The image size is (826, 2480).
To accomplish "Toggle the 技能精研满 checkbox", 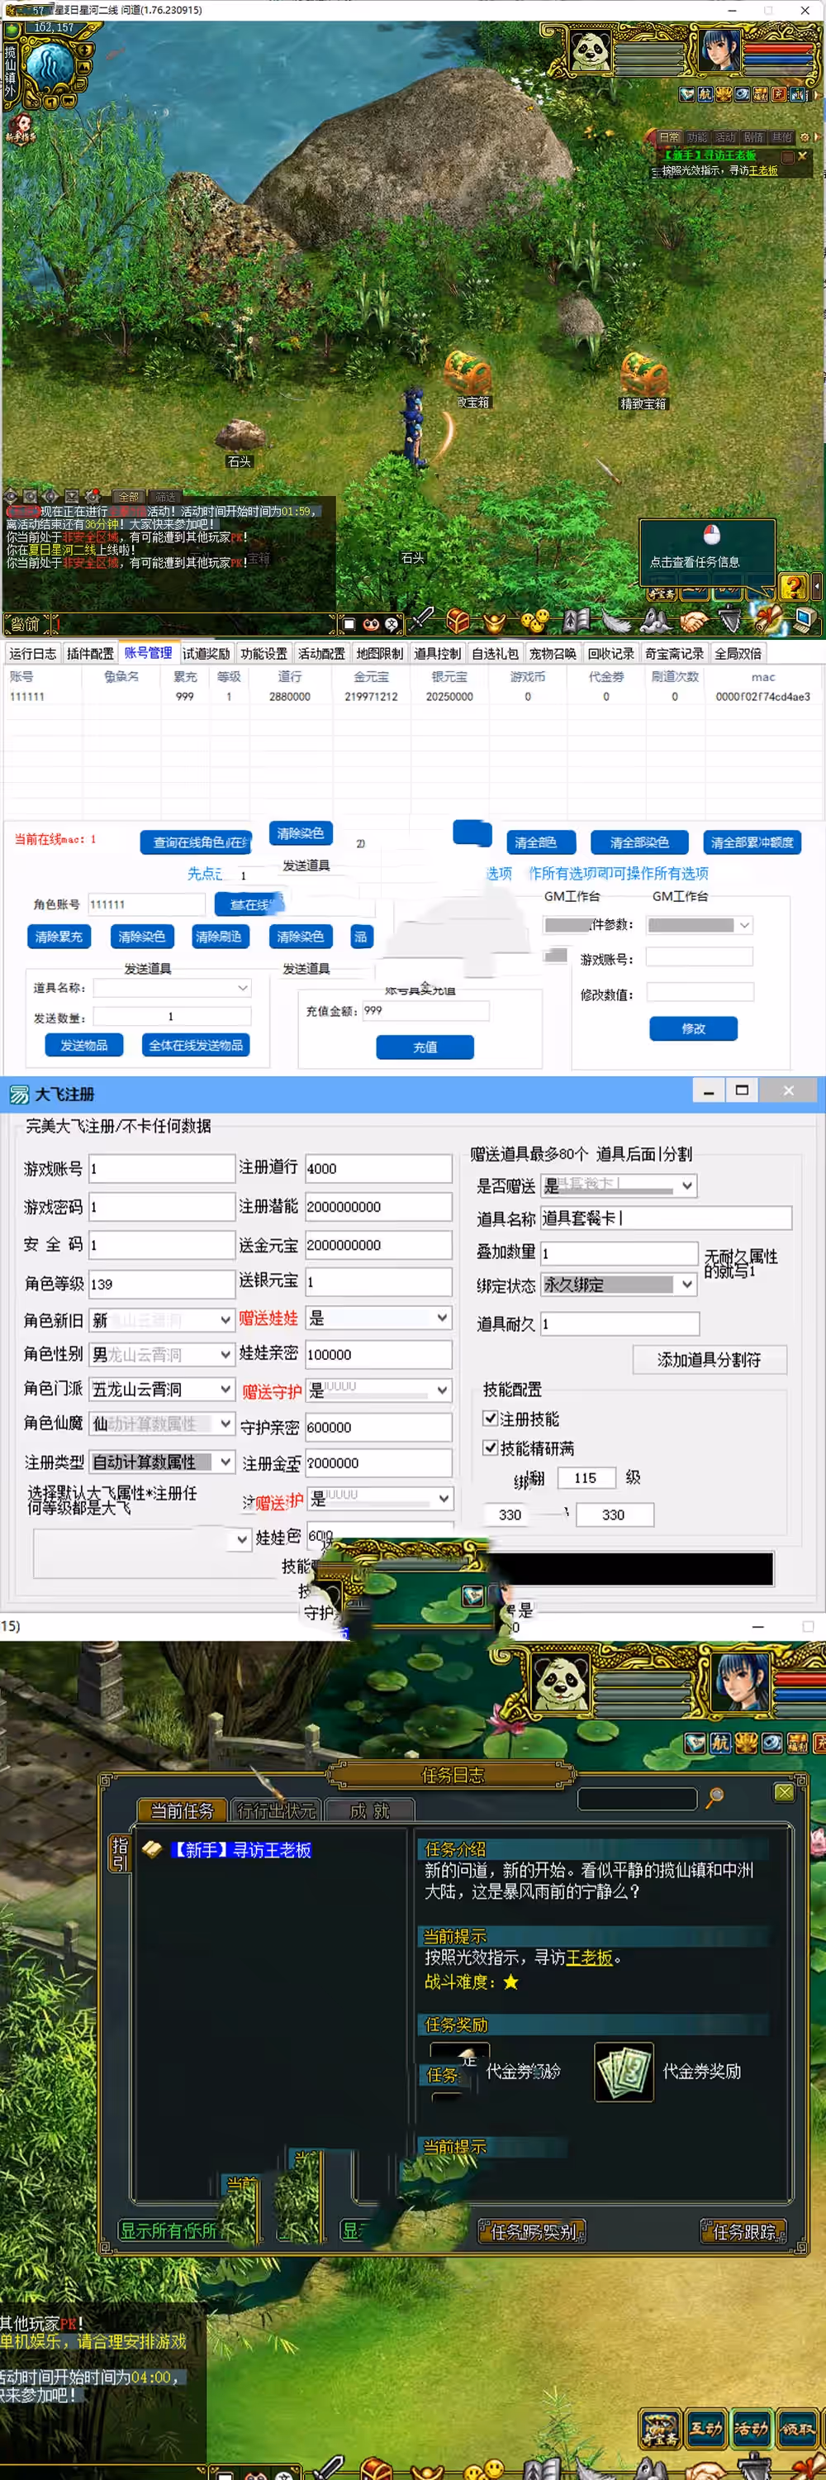I will tap(491, 1447).
